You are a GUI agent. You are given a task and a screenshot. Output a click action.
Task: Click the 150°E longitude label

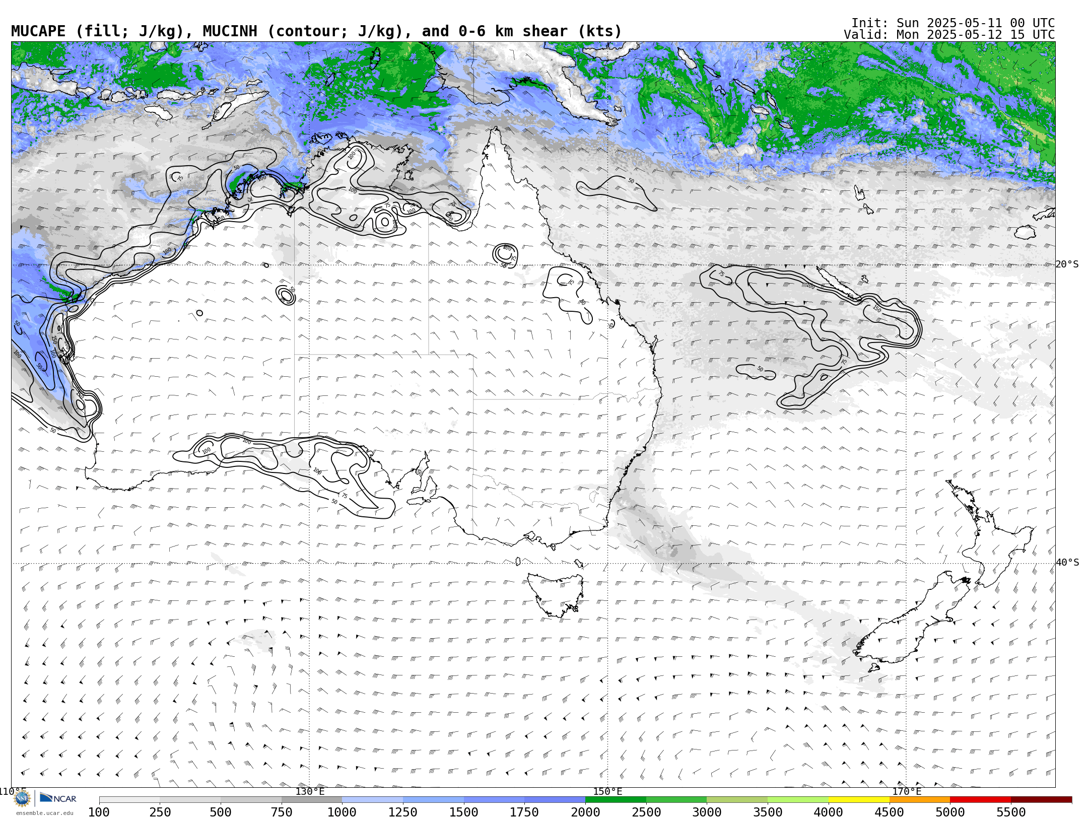tap(607, 791)
